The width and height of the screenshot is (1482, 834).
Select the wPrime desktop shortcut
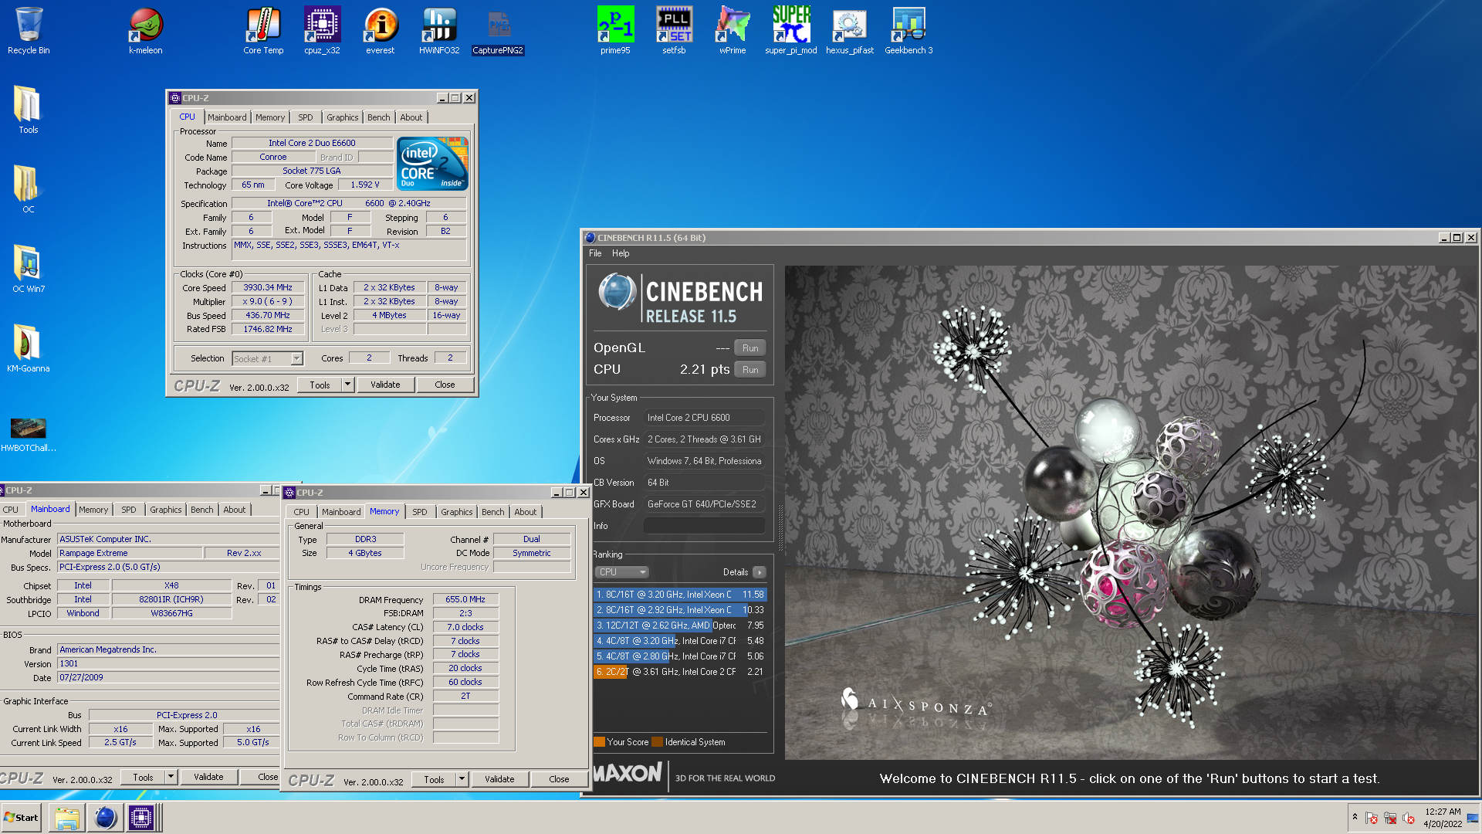(733, 31)
